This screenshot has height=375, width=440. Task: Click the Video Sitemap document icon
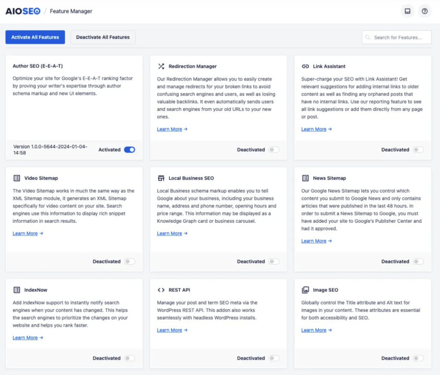point(17,178)
